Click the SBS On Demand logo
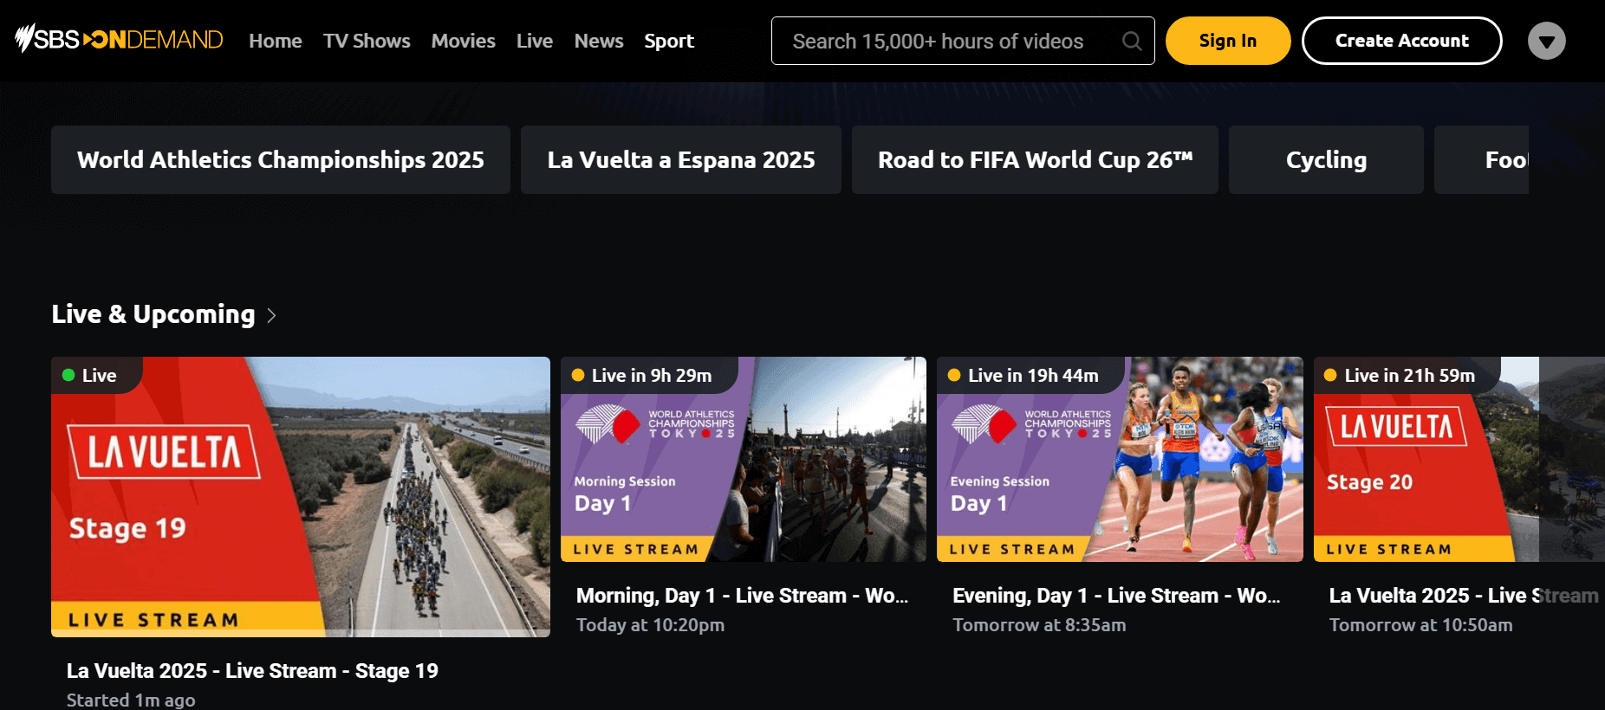 pyautogui.click(x=120, y=40)
